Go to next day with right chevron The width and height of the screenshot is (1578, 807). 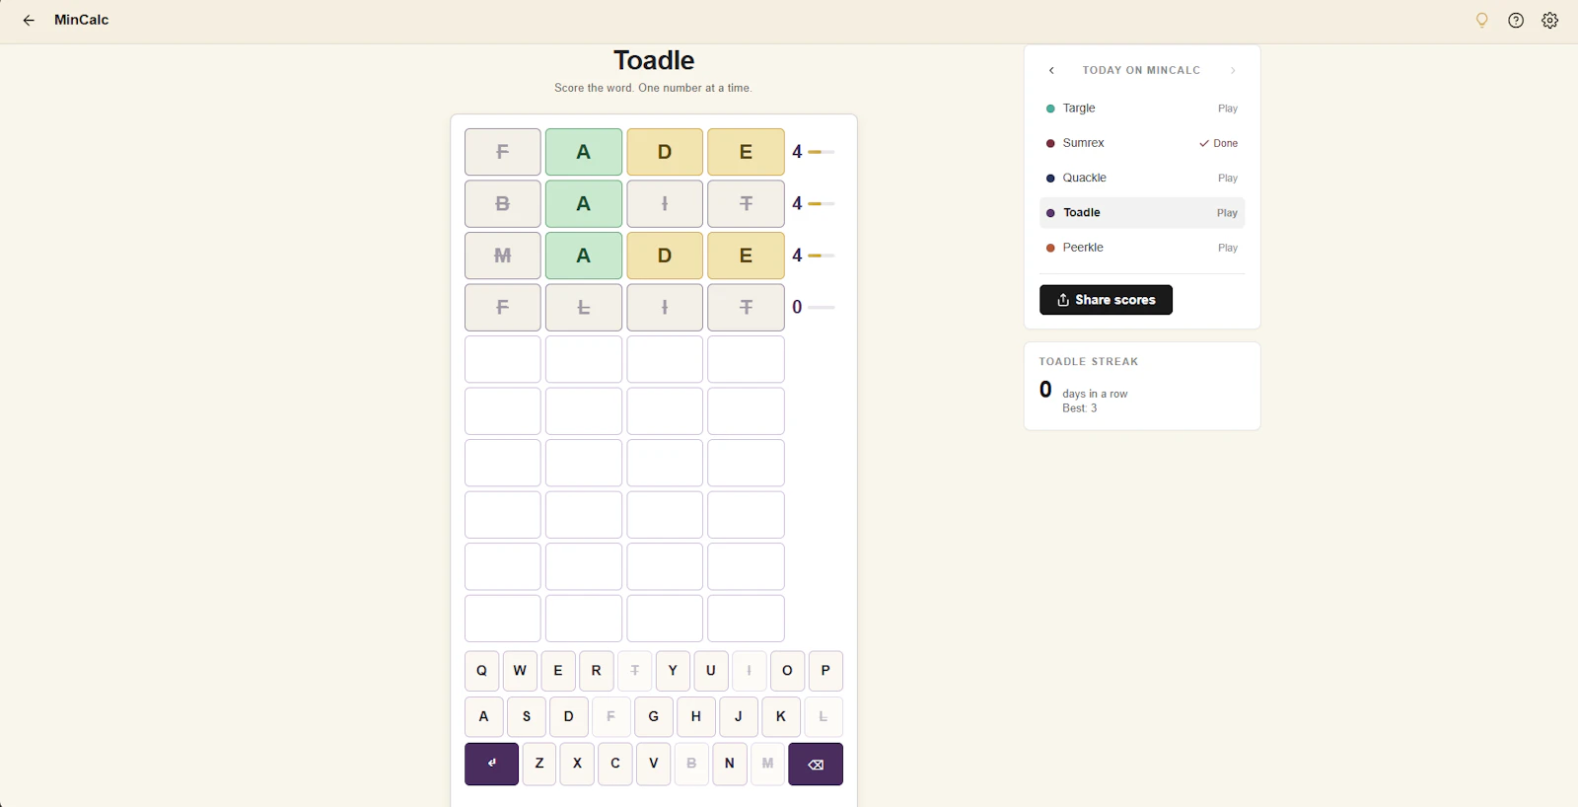tap(1233, 70)
